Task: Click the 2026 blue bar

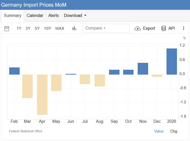Action: click(172, 62)
